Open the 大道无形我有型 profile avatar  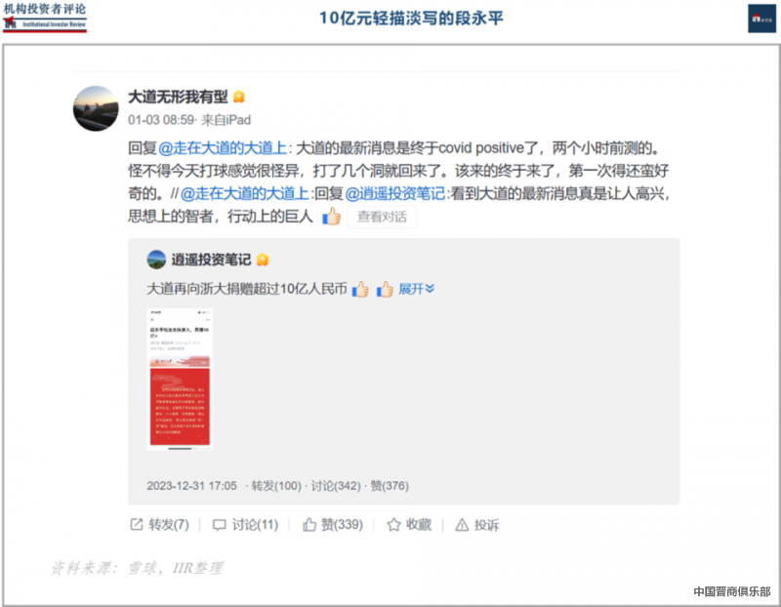click(96, 108)
